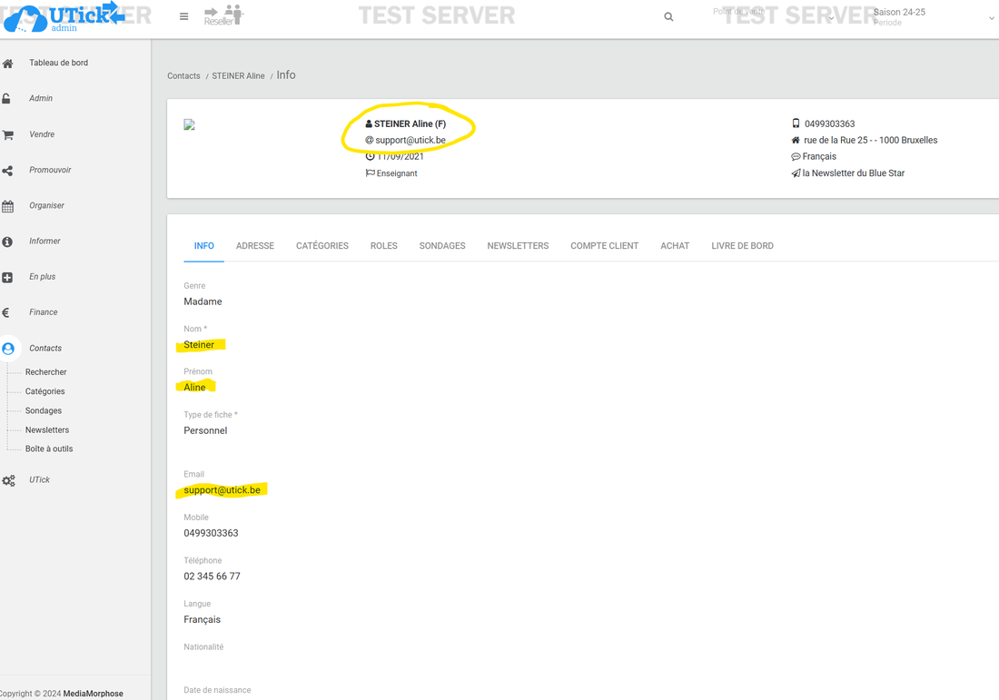
Task: Click the Admin lock icon
Action: (6, 99)
